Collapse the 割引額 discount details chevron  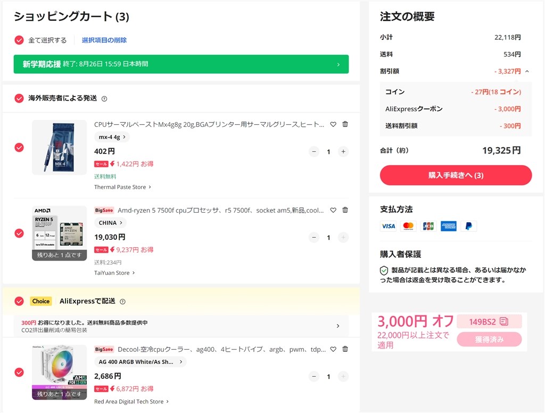pyautogui.click(x=527, y=71)
